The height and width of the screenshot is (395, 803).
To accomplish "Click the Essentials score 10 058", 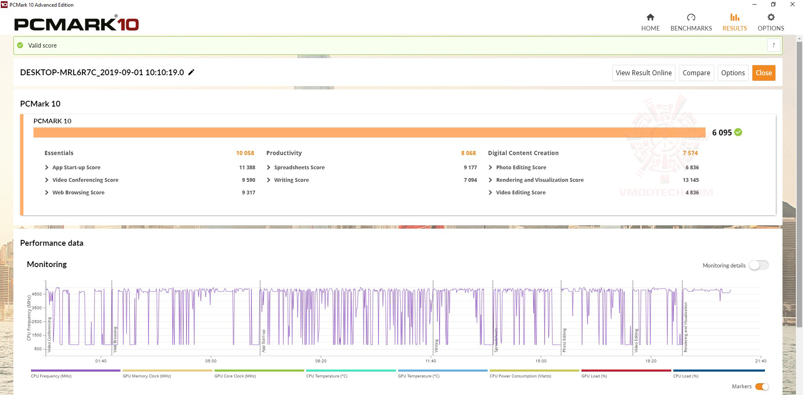I will point(245,153).
